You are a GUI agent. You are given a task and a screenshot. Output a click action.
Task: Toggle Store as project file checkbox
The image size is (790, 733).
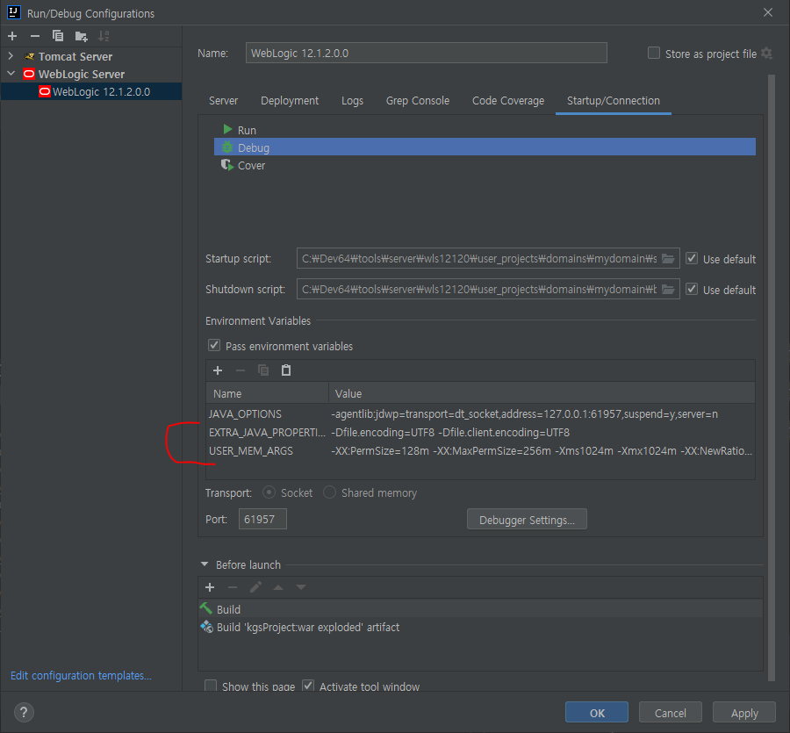[x=653, y=53]
